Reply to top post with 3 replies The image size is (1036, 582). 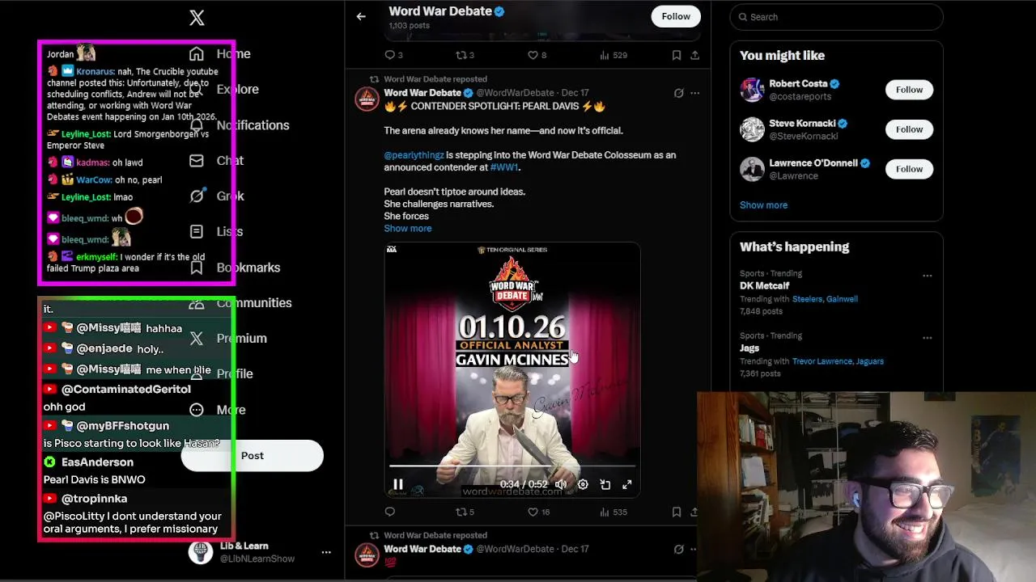389,55
